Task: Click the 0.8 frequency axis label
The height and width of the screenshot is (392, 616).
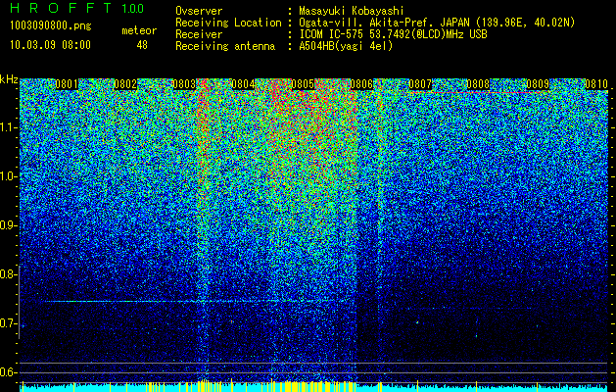Action: [7, 274]
